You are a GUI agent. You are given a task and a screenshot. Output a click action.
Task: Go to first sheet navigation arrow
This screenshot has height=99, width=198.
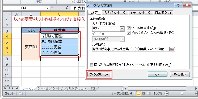(5, 88)
